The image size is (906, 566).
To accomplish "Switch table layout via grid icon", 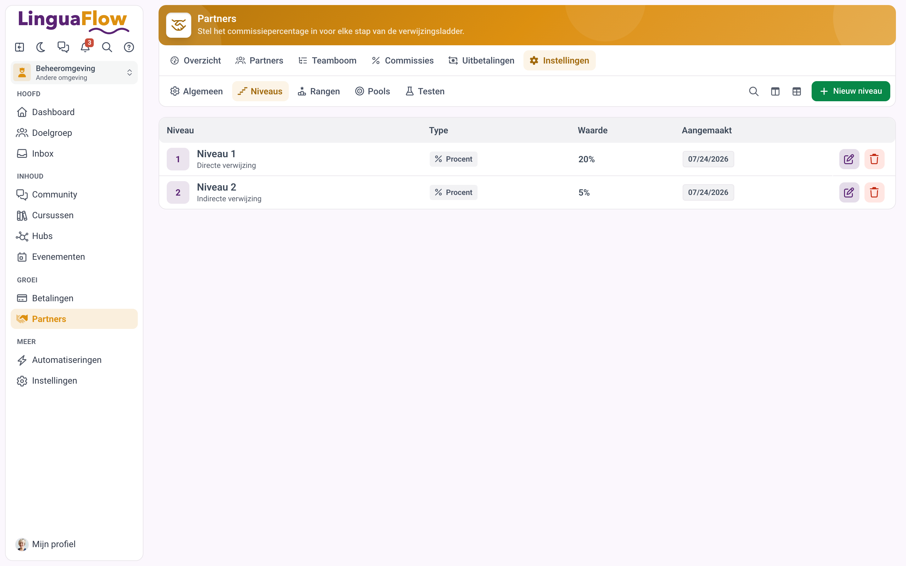I will coord(796,91).
